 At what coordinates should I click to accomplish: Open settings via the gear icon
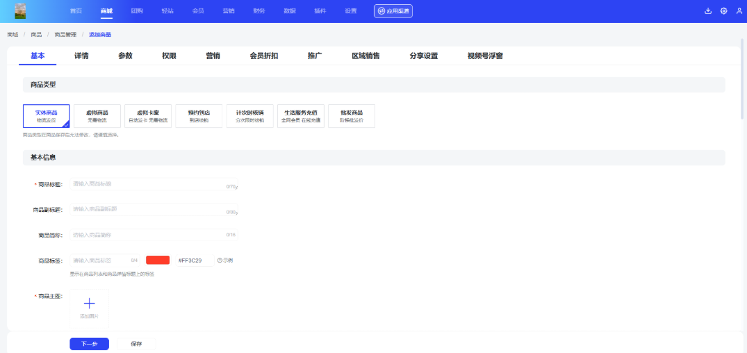tap(723, 11)
